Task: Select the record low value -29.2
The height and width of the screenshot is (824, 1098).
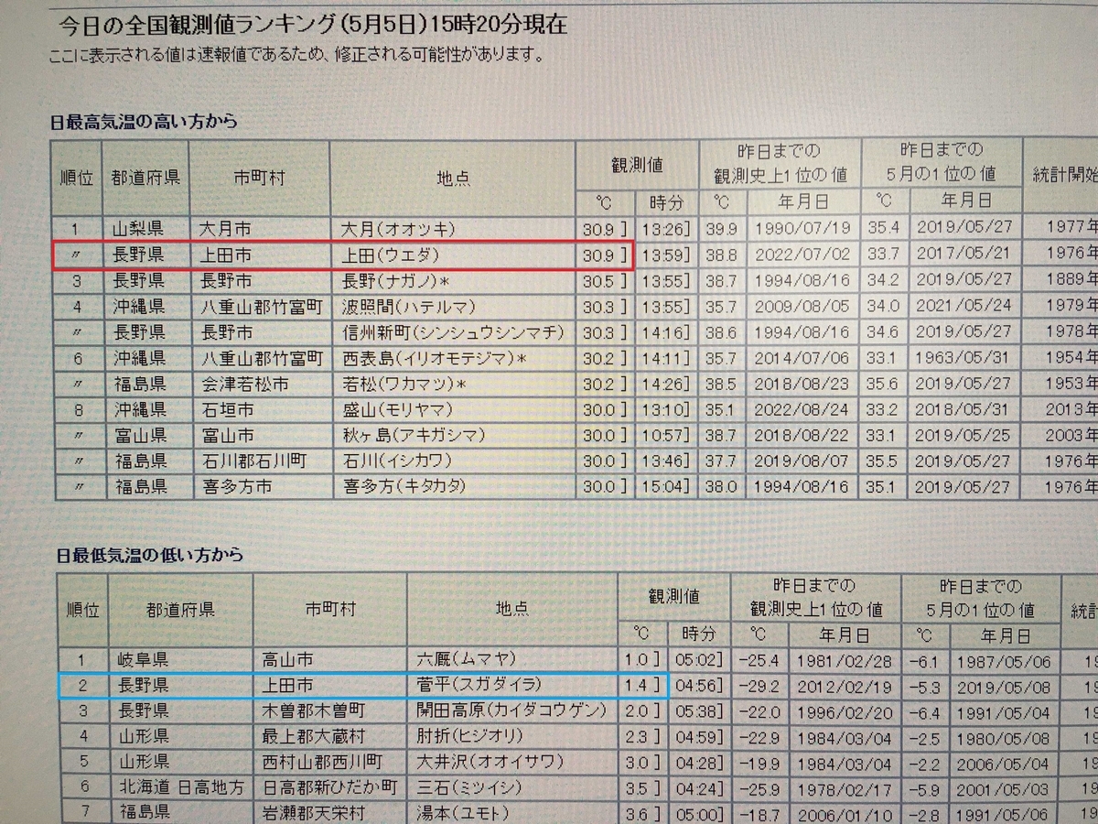Action: 758,685
